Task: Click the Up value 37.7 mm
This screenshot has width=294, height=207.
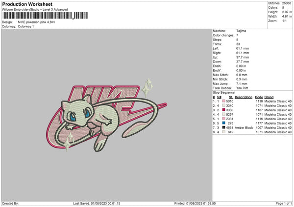Action: point(243,57)
